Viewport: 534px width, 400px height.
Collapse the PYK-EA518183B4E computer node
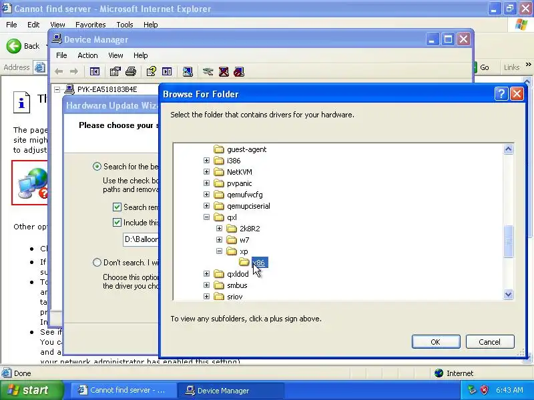(x=57, y=89)
